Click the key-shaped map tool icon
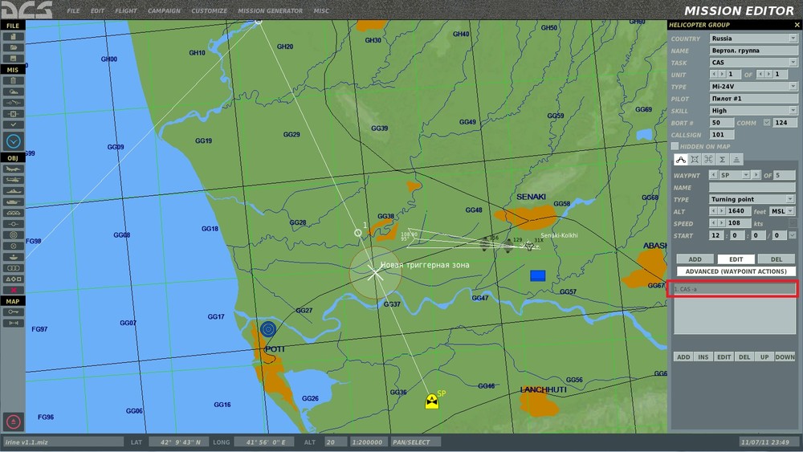The image size is (803, 452). [14, 312]
